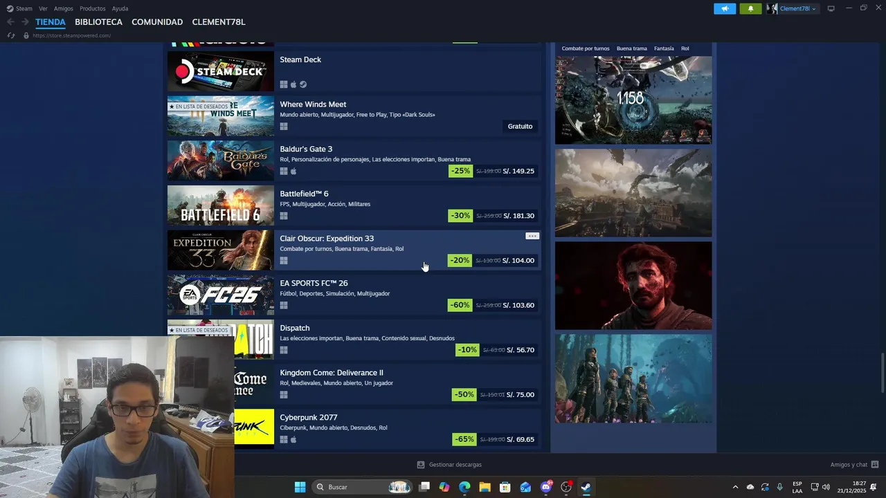This screenshot has width=886, height=498.
Task: Open the Amigos menu
Action: (x=64, y=8)
